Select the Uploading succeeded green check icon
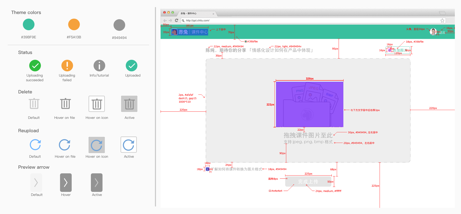461x214 pixels. click(35, 66)
